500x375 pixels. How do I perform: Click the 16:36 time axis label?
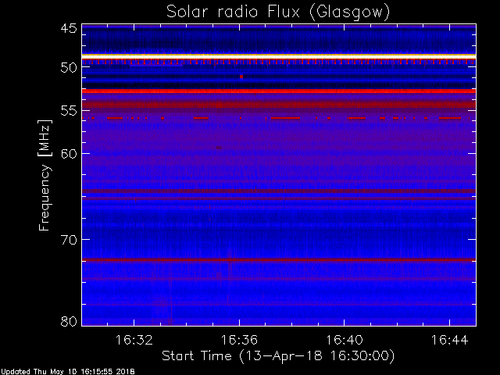pos(239,340)
